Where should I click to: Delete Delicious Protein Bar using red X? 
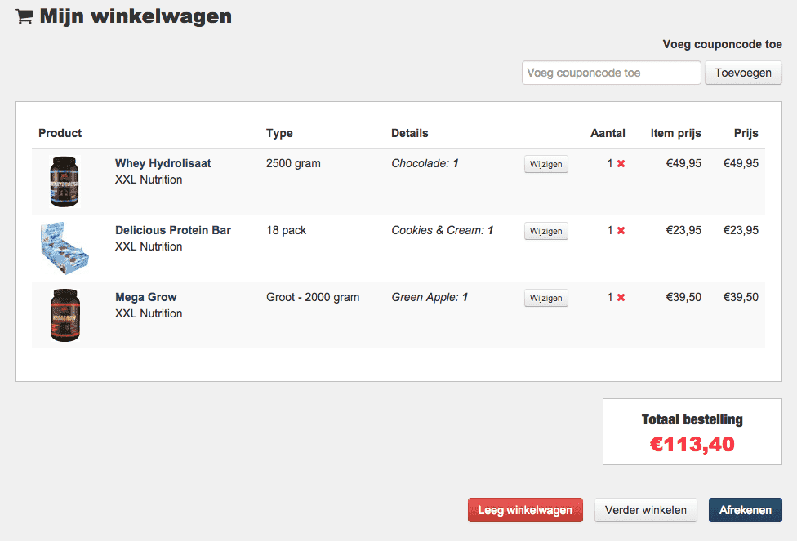621,231
